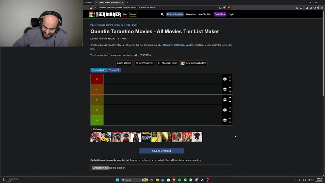Open the browser extensions puzzle icon
325x183 pixels.
[x=297, y=8]
